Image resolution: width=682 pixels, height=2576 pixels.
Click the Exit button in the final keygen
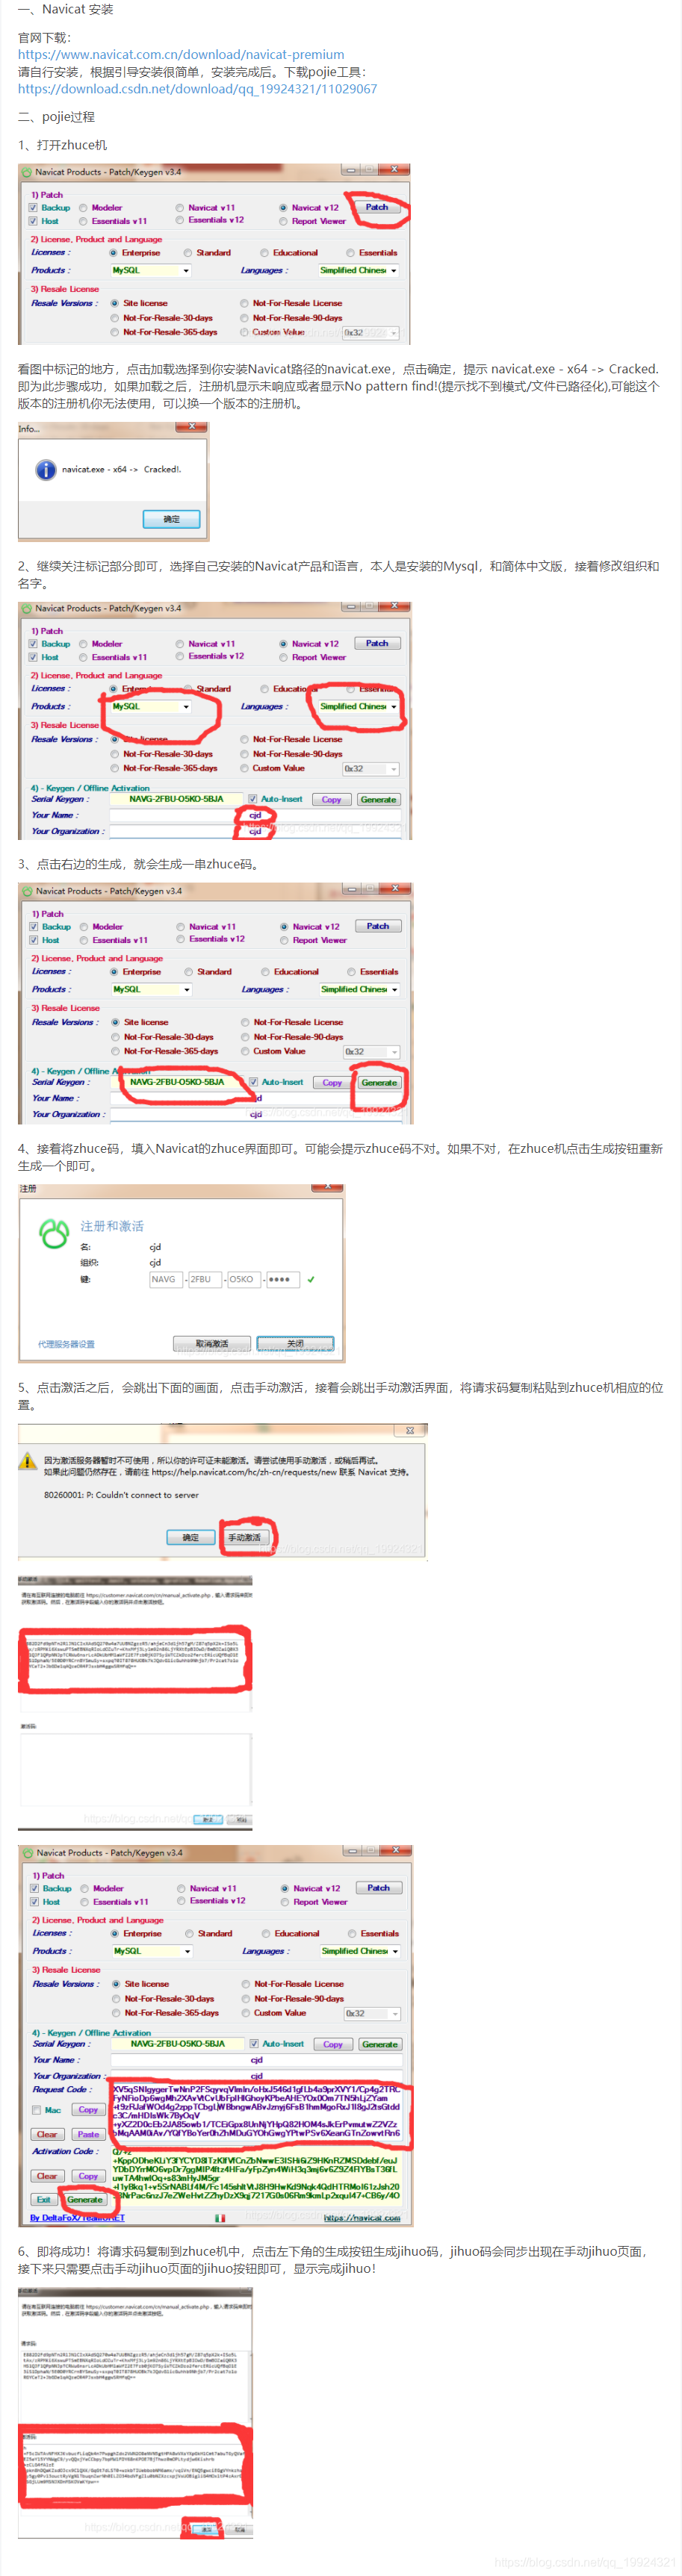click(44, 2199)
